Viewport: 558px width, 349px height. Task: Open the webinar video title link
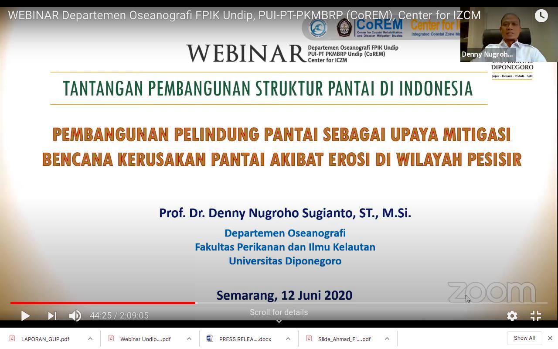click(244, 15)
